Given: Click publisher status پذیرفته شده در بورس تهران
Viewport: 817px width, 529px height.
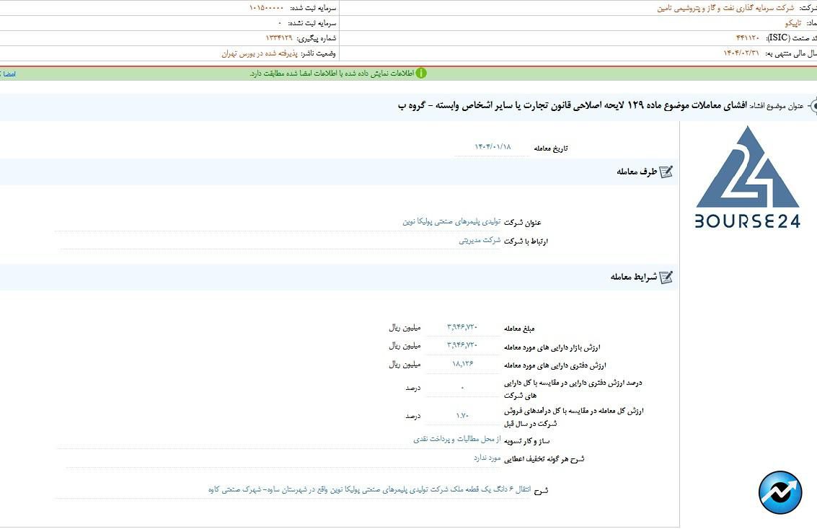Looking at the screenshot, I should click(260, 53).
